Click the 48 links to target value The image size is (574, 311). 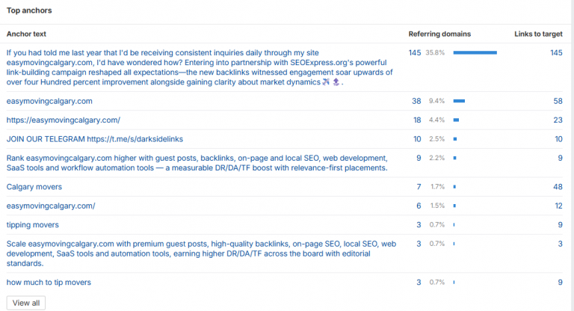coord(558,187)
